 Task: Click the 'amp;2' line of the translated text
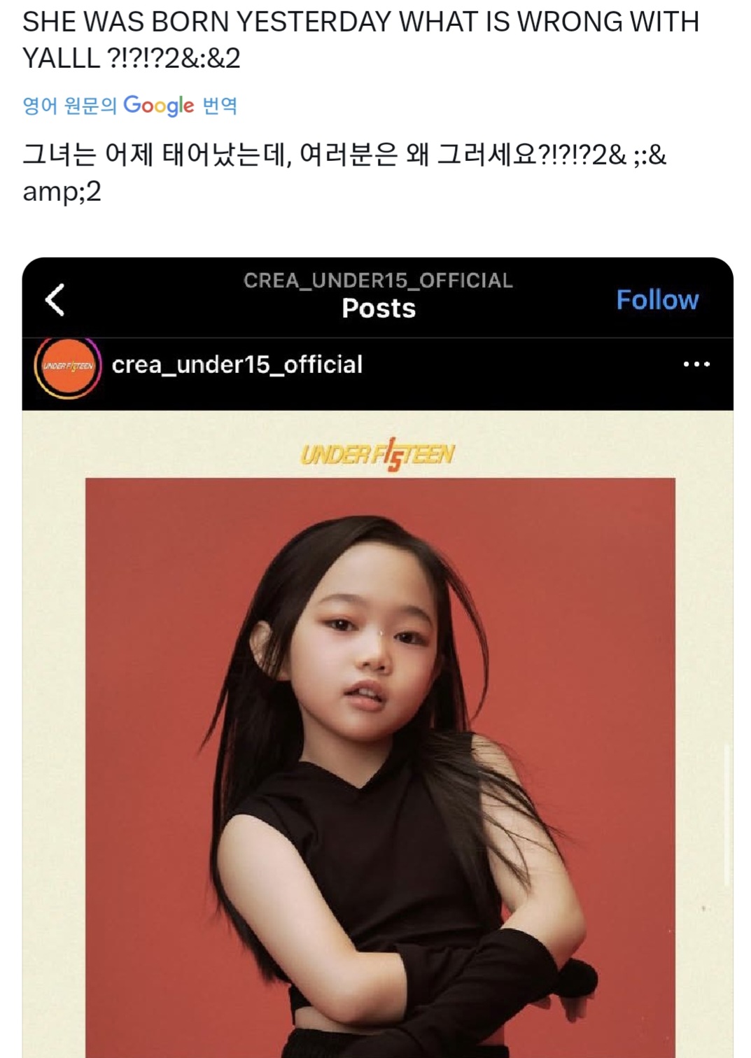pyautogui.click(x=62, y=191)
